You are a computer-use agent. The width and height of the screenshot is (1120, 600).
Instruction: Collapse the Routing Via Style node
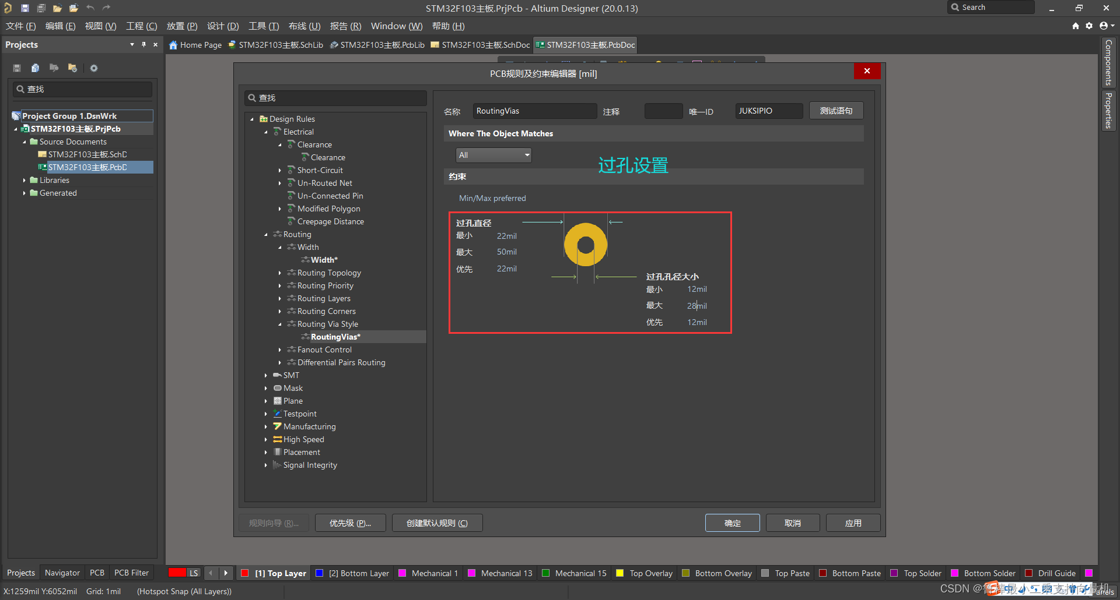tap(280, 324)
